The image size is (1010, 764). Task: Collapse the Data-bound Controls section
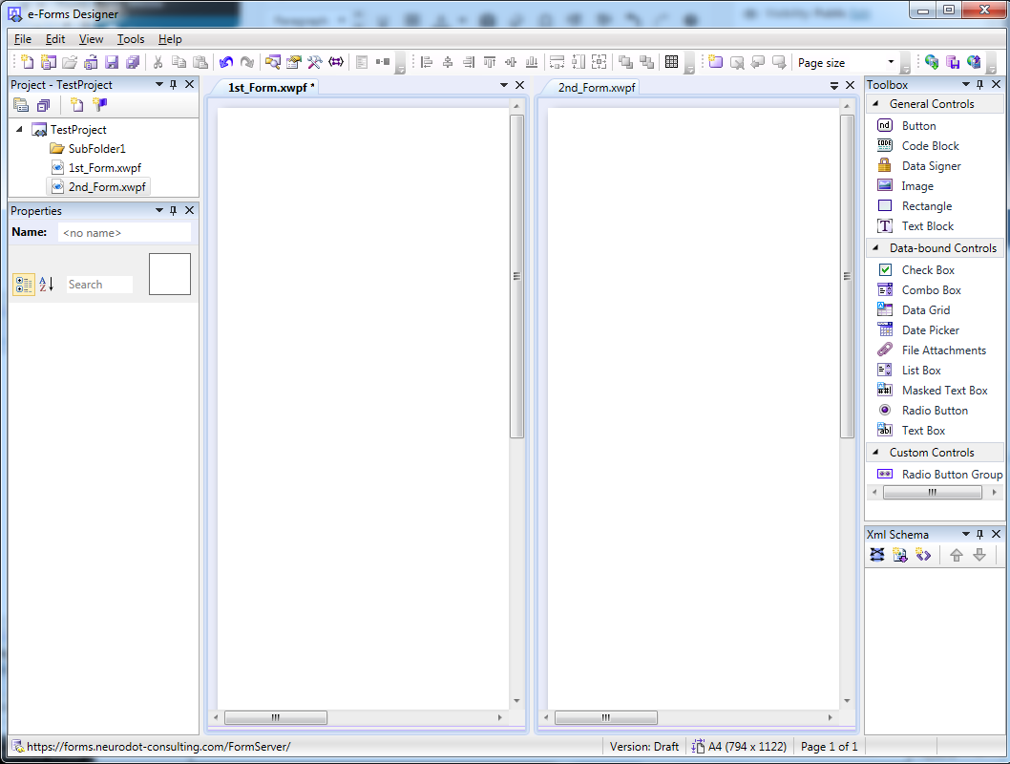point(875,248)
